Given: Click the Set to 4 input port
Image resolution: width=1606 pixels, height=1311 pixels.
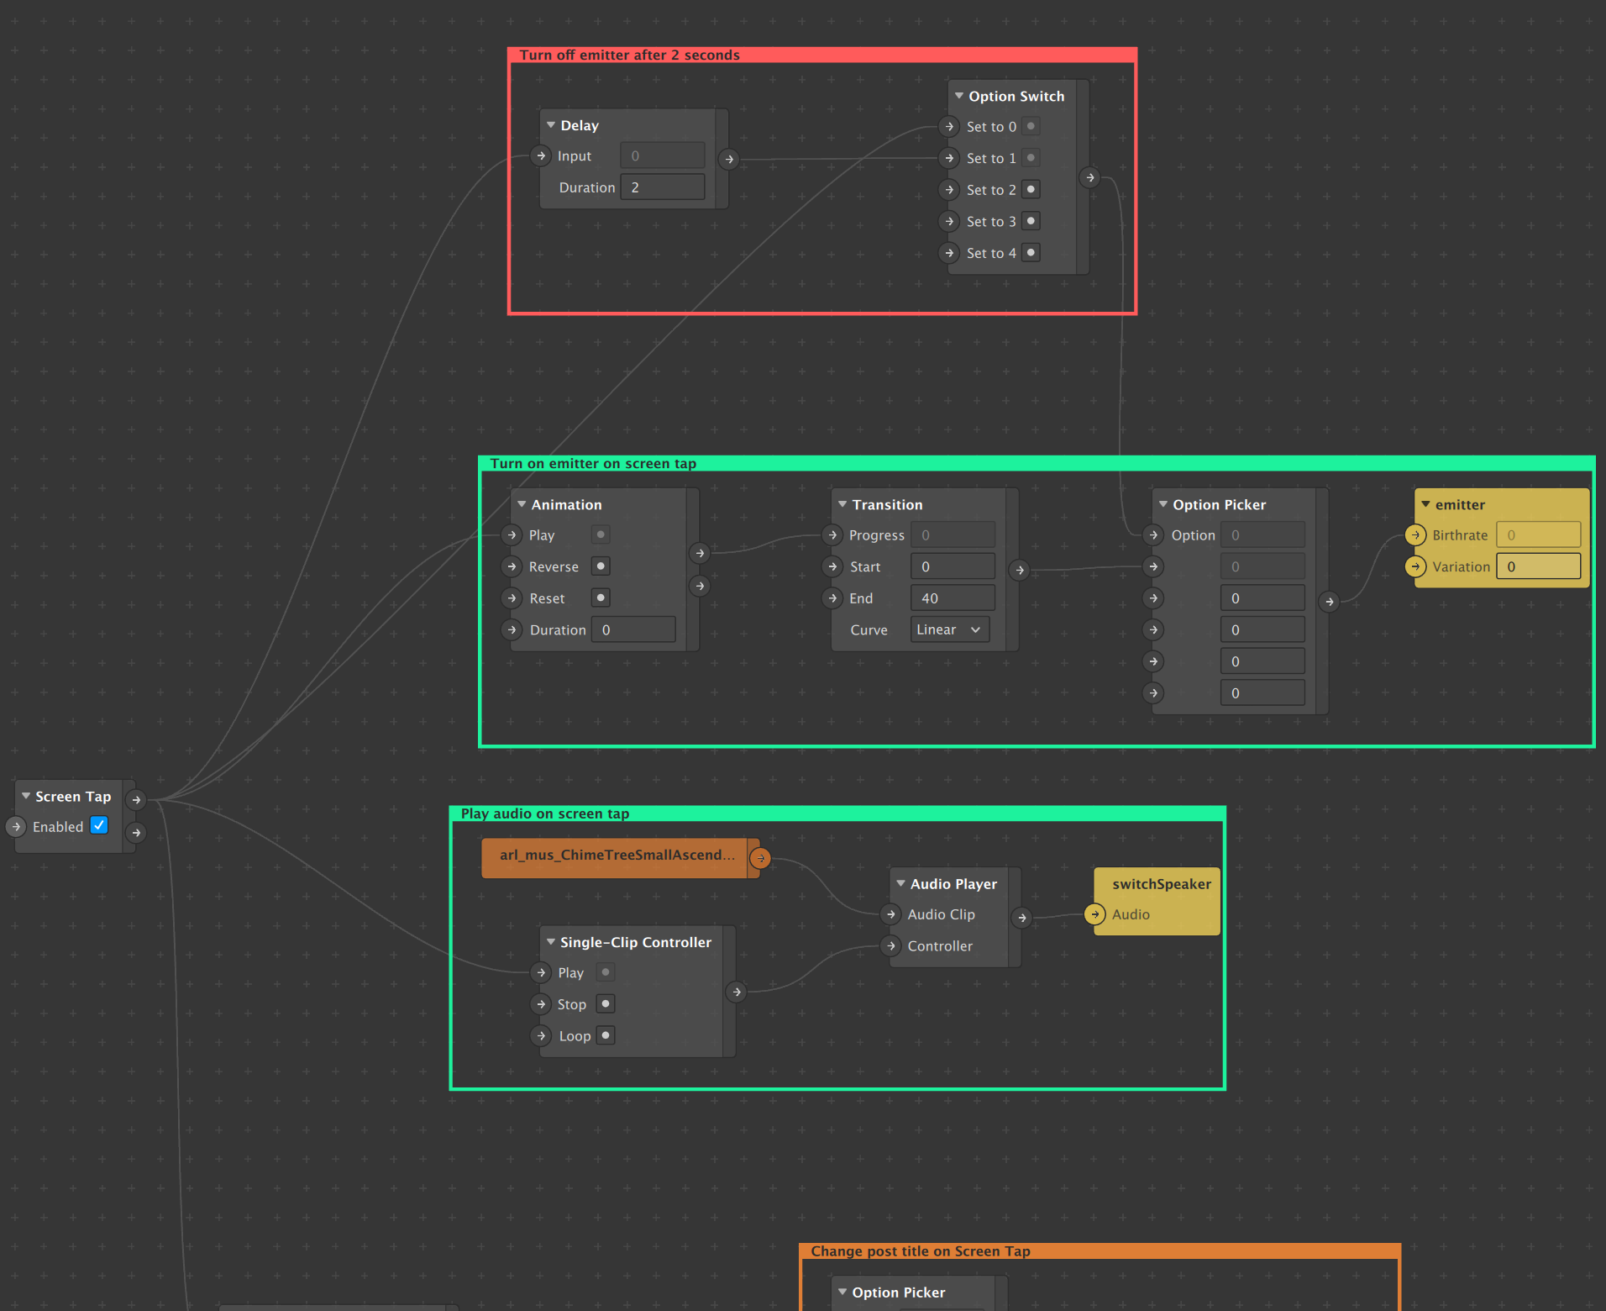Looking at the screenshot, I should [949, 253].
